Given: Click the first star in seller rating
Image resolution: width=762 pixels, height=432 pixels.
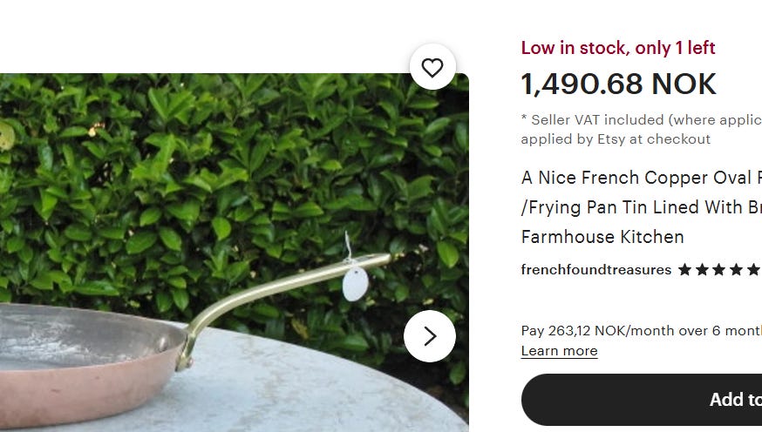Looking at the screenshot, I should coord(685,270).
